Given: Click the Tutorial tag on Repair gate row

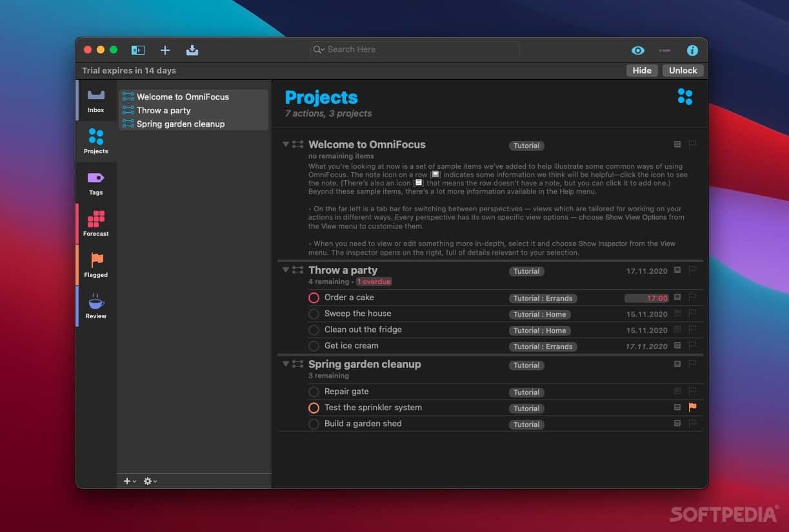Looking at the screenshot, I should coord(526,392).
